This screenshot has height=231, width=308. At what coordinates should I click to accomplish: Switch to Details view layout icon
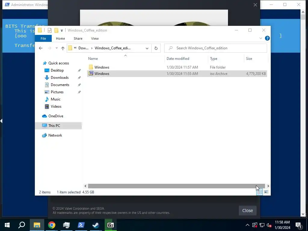[260, 192]
